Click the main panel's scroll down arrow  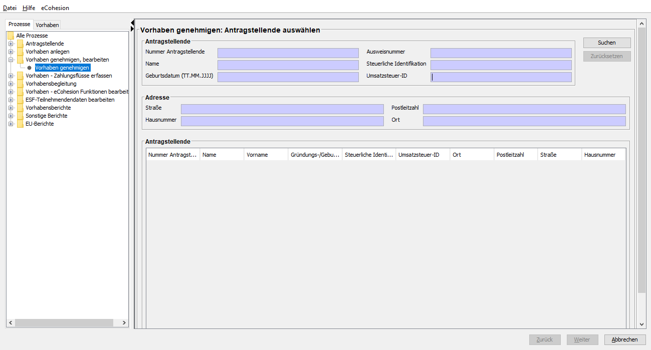(642, 324)
